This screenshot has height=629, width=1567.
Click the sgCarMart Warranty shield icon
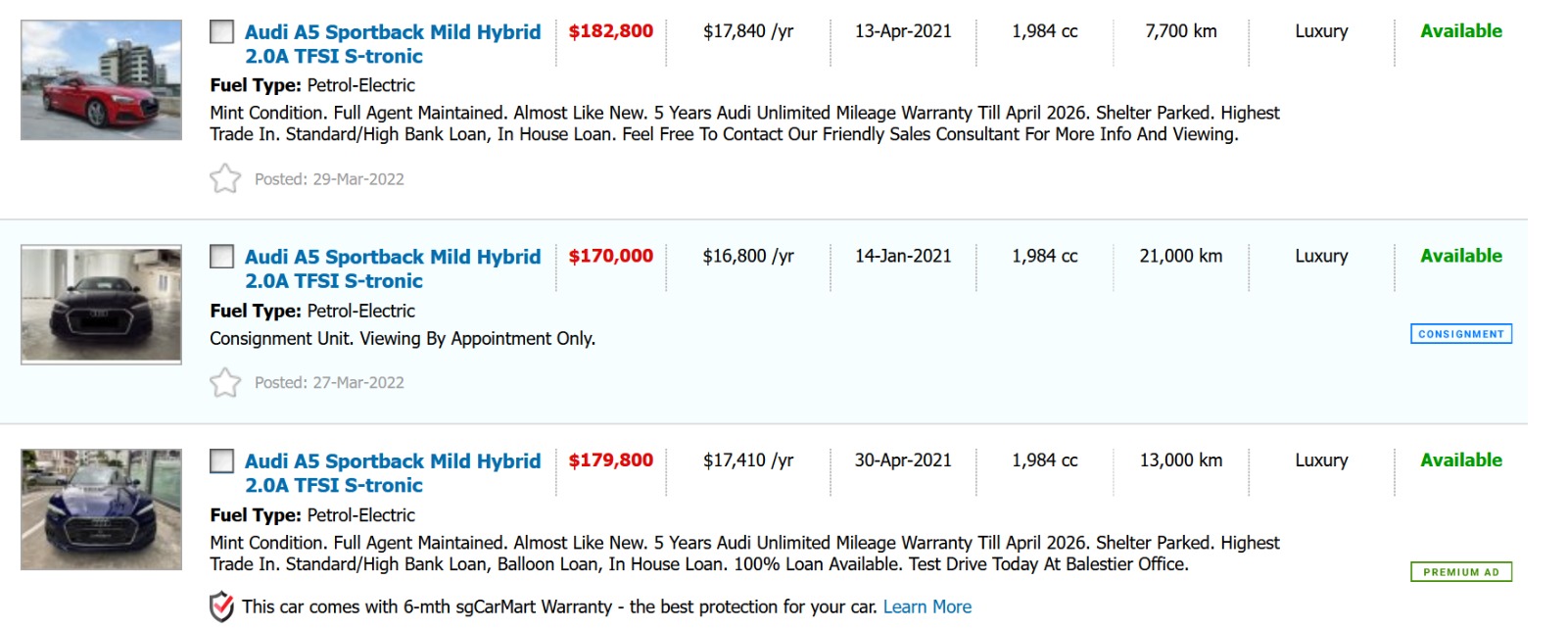[x=222, y=606]
